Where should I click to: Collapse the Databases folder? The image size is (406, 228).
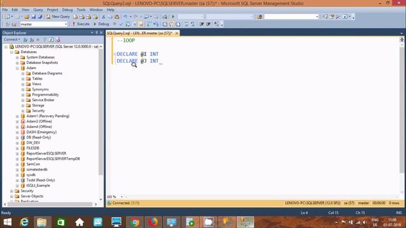click(x=11, y=52)
